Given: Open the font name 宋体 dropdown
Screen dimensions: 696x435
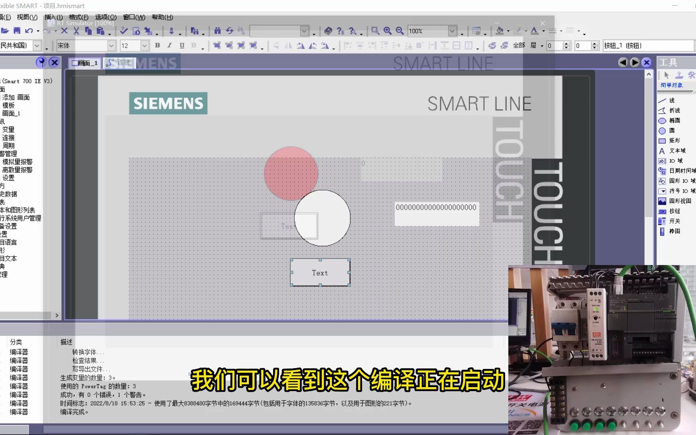Looking at the screenshot, I should pyautogui.click(x=112, y=46).
